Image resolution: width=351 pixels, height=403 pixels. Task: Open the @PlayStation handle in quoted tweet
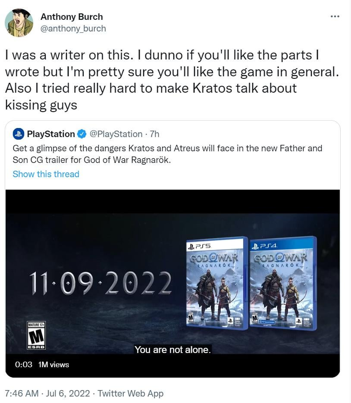[x=116, y=134]
